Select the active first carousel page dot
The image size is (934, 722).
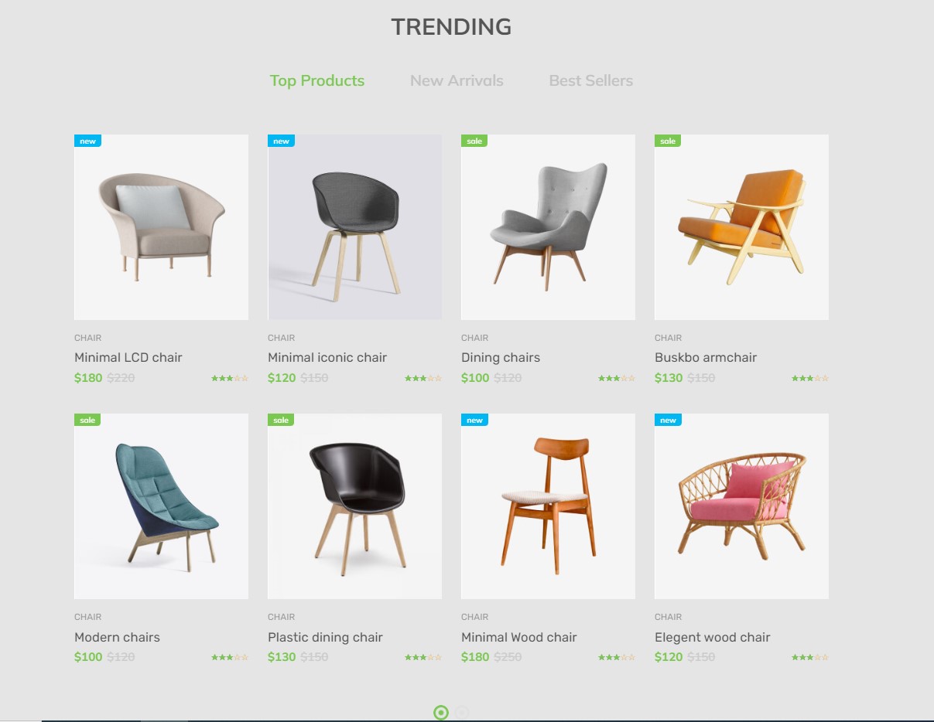[441, 713]
